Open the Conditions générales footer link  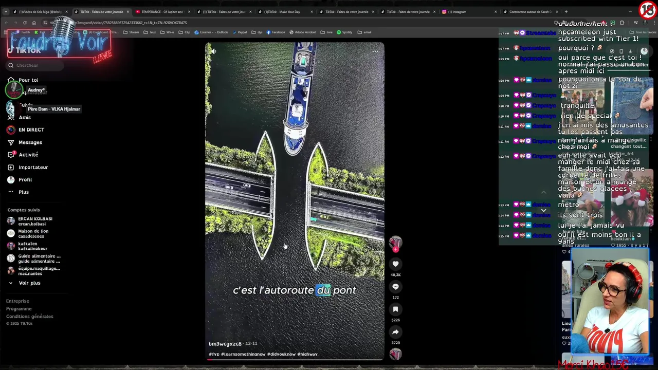point(29,317)
